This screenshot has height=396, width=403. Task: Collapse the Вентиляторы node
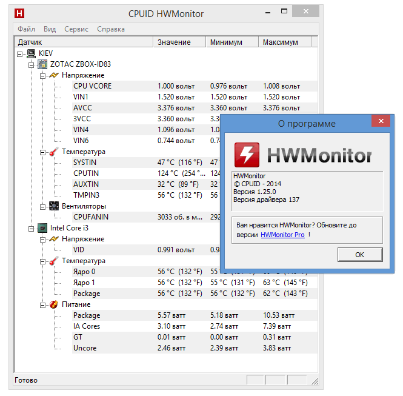[x=42, y=207]
